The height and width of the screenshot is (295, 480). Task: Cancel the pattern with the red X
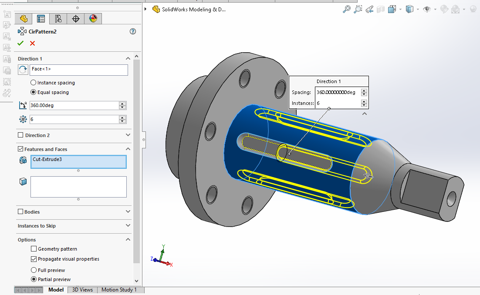32,43
